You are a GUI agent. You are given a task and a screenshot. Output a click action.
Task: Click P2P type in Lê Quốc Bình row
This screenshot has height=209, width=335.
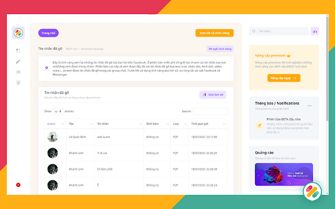pos(176,137)
